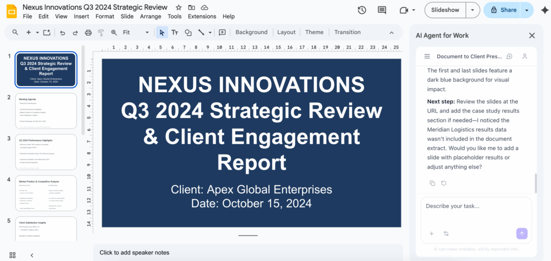Choose the select arrow cursor tool
Image resolution: width=551 pixels, height=261 pixels.
pyautogui.click(x=162, y=32)
